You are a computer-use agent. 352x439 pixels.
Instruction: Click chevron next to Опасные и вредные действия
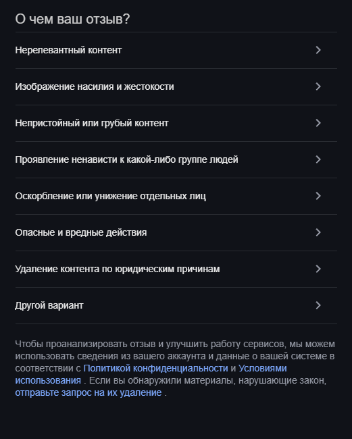click(318, 232)
